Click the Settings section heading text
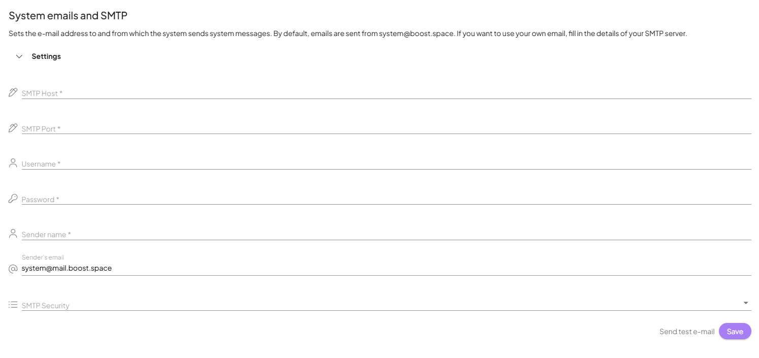 pyautogui.click(x=46, y=56)
